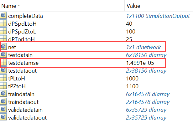The width and height of the screenshot is (193, 123).
Task: Click the value 1000 of tPLtoH
Action: (133, 79)
